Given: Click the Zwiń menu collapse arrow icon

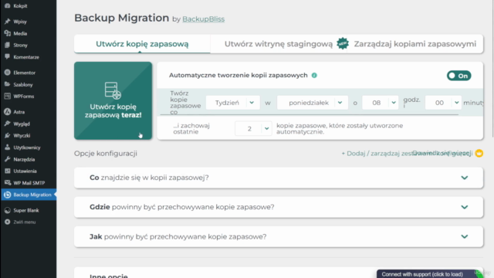Looking at the screenshot, I should click(7, 222).
